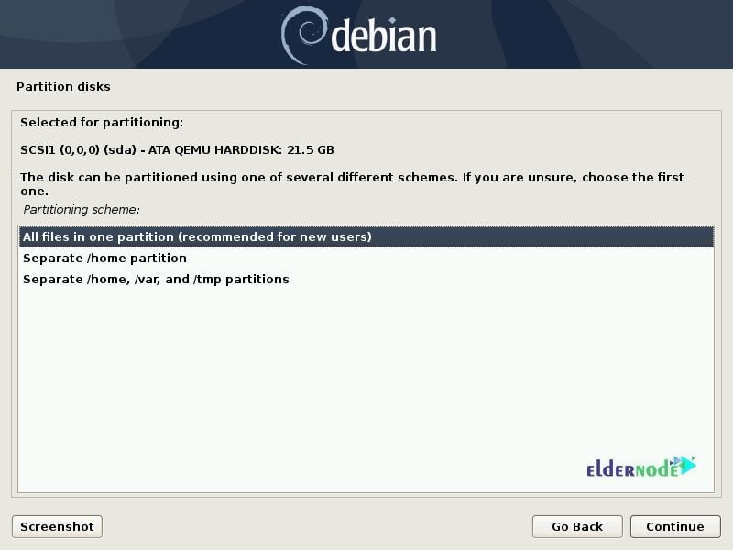This screenshot has width=733, height=550.
Task: Take a Screenshot of the installer
Action: [57, 526]
